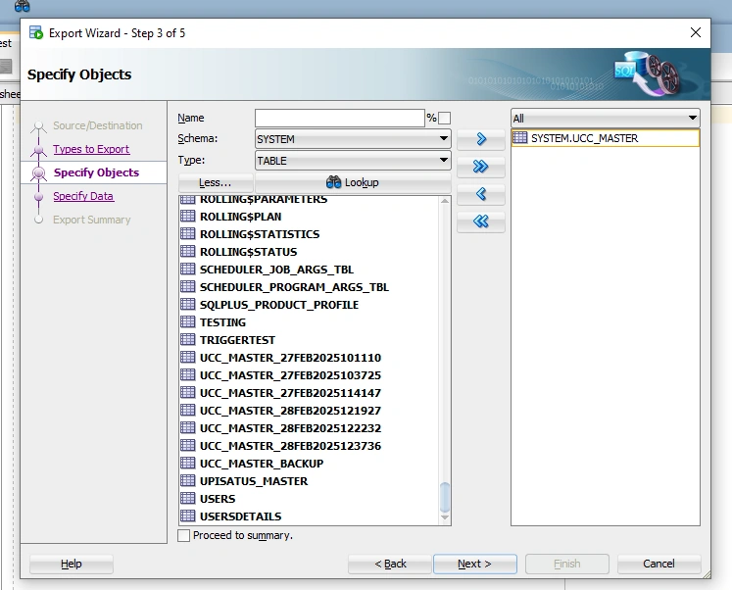The width and height of the screenshot is (732, 590).
Task: Click the Cancel button
Action: 659,564
